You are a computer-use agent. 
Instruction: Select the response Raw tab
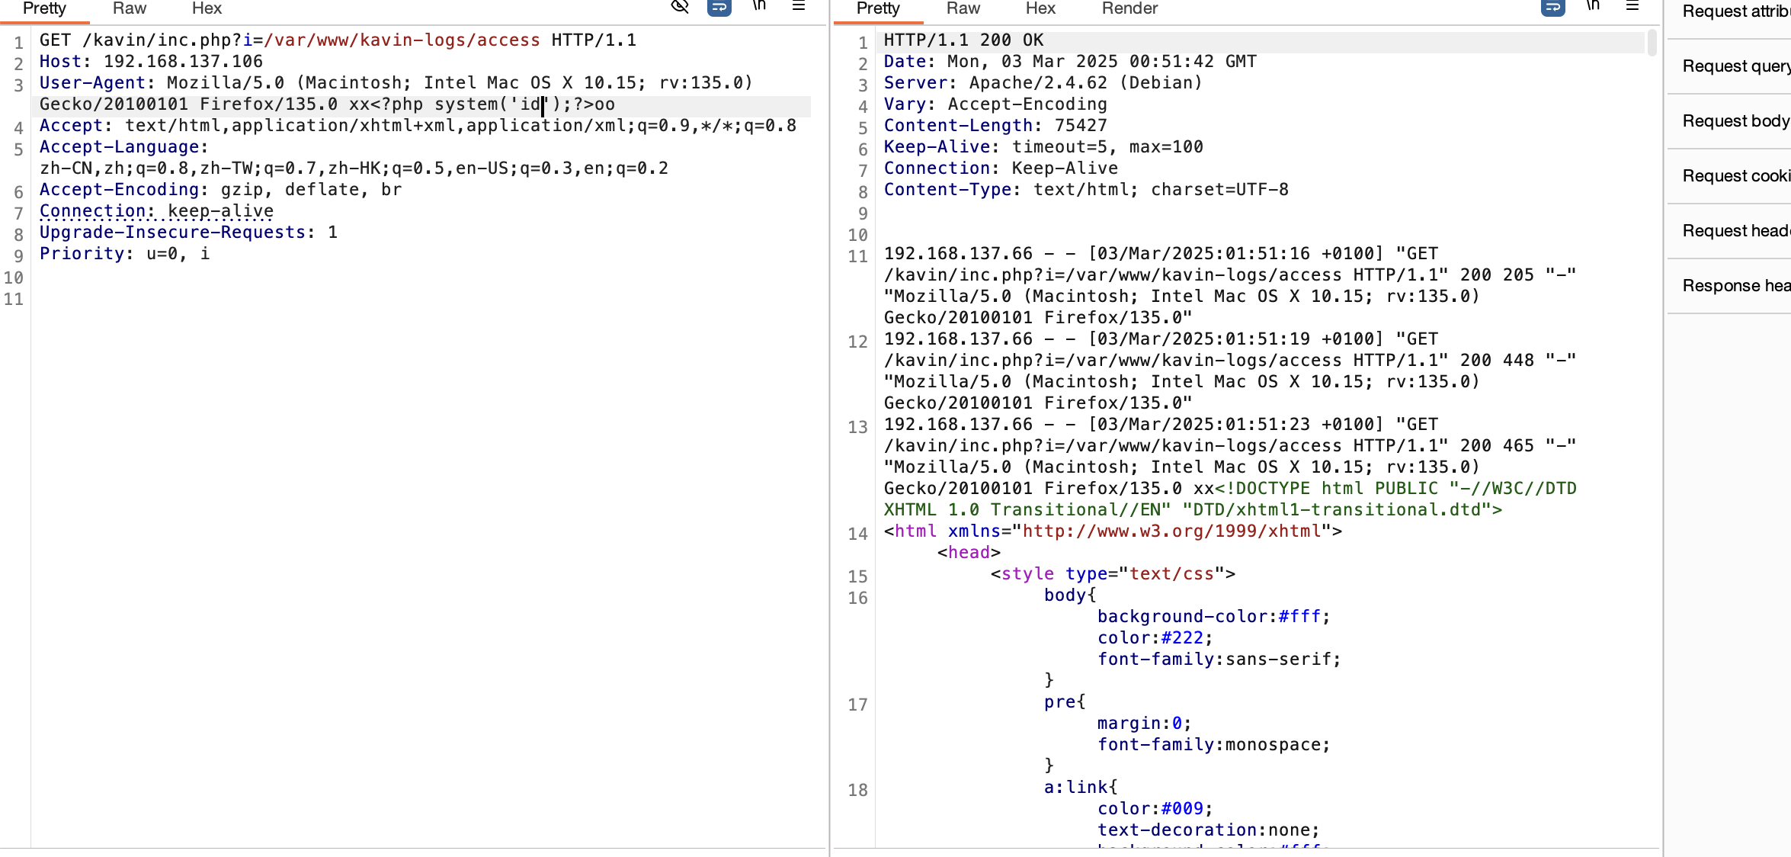tap(963, 8)
